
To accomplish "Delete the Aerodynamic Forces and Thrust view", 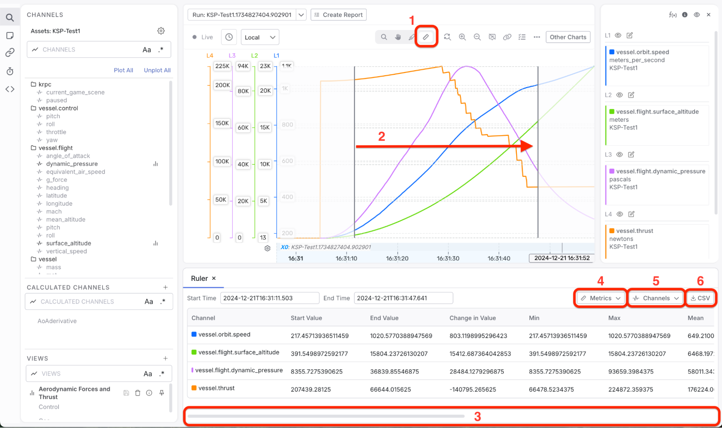I will (x=138, y=393).
